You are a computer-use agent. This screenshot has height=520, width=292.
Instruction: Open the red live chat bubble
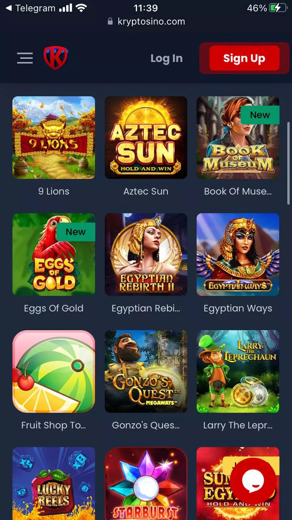coord(253,481)
